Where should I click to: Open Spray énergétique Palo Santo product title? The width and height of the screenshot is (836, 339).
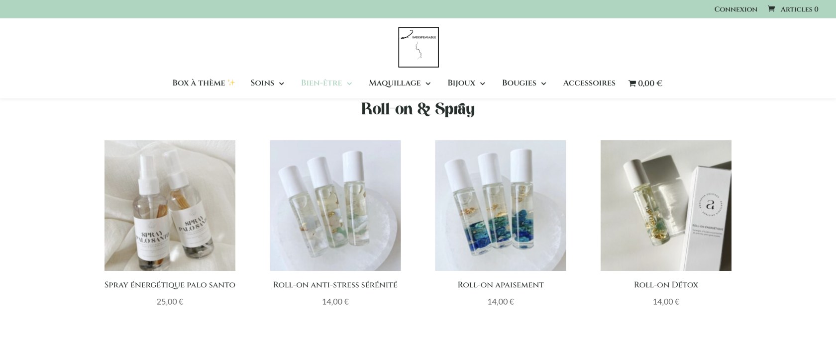pos(170,285)
